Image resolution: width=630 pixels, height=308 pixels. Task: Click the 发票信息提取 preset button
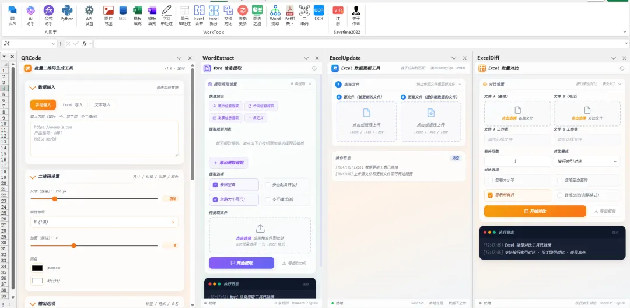coord(225,118)
